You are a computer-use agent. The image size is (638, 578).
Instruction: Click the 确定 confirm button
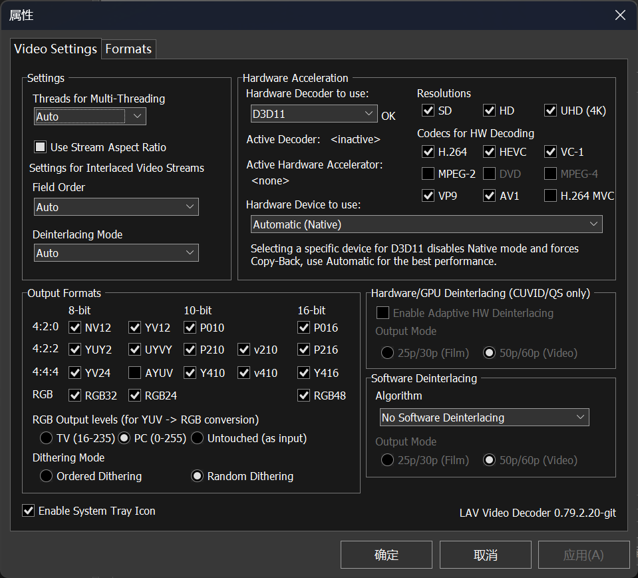click(x=386, y=555)
